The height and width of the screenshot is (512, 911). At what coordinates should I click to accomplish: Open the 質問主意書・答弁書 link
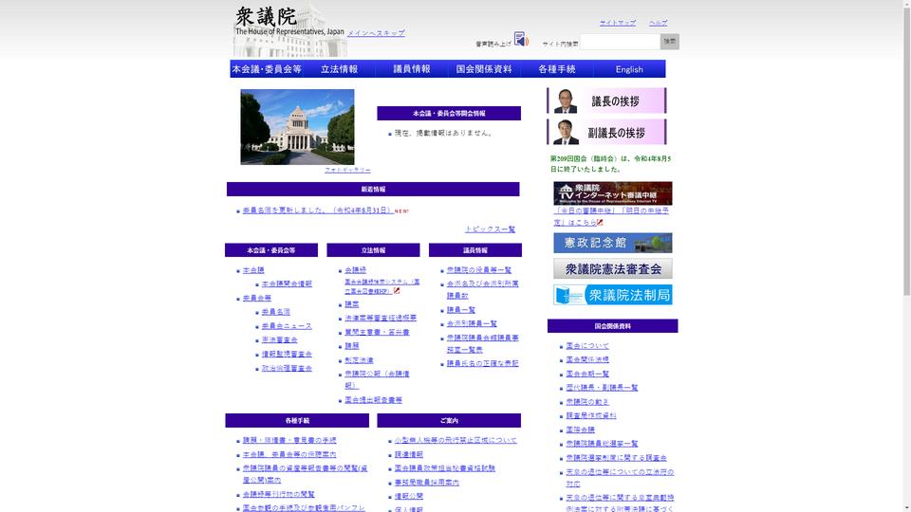(377, 332)
